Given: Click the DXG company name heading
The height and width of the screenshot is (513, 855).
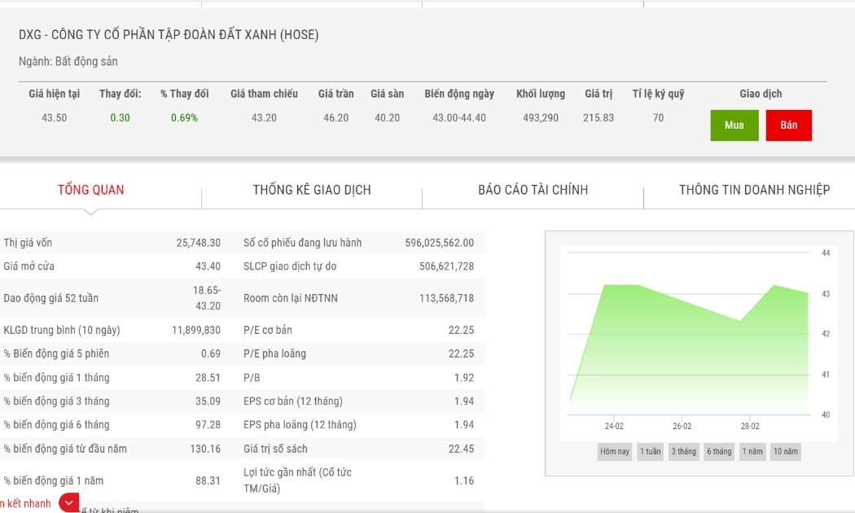Looking at the screenshot, I should (x=169, y=34).
